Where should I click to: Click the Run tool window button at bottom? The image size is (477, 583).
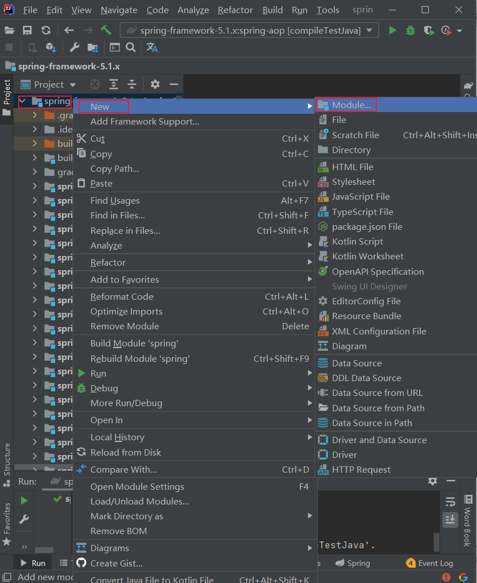32,563
